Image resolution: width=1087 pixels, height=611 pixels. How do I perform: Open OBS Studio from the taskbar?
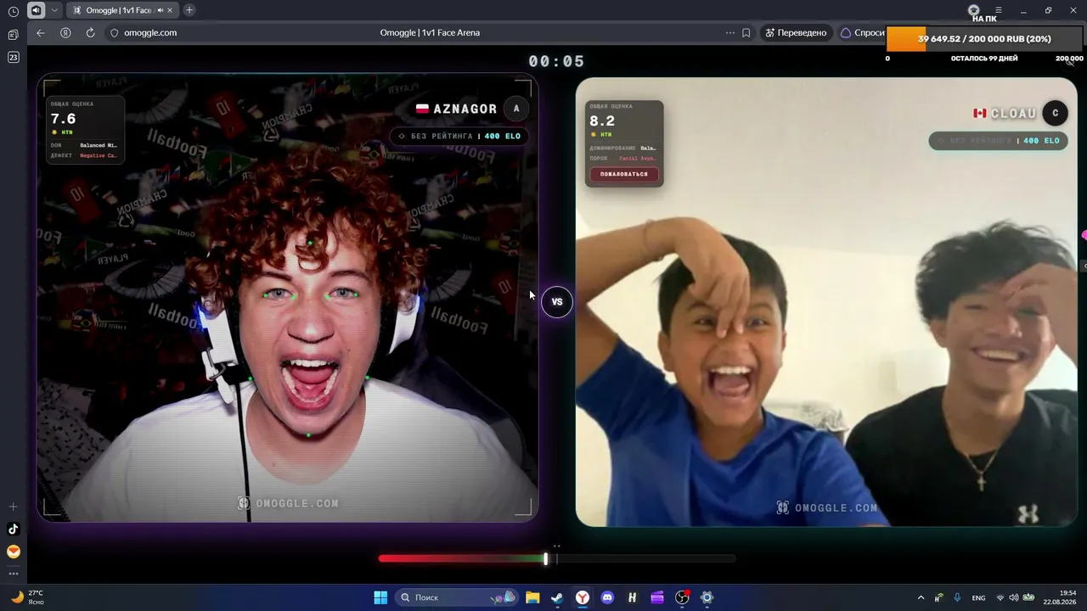(682, 597)
